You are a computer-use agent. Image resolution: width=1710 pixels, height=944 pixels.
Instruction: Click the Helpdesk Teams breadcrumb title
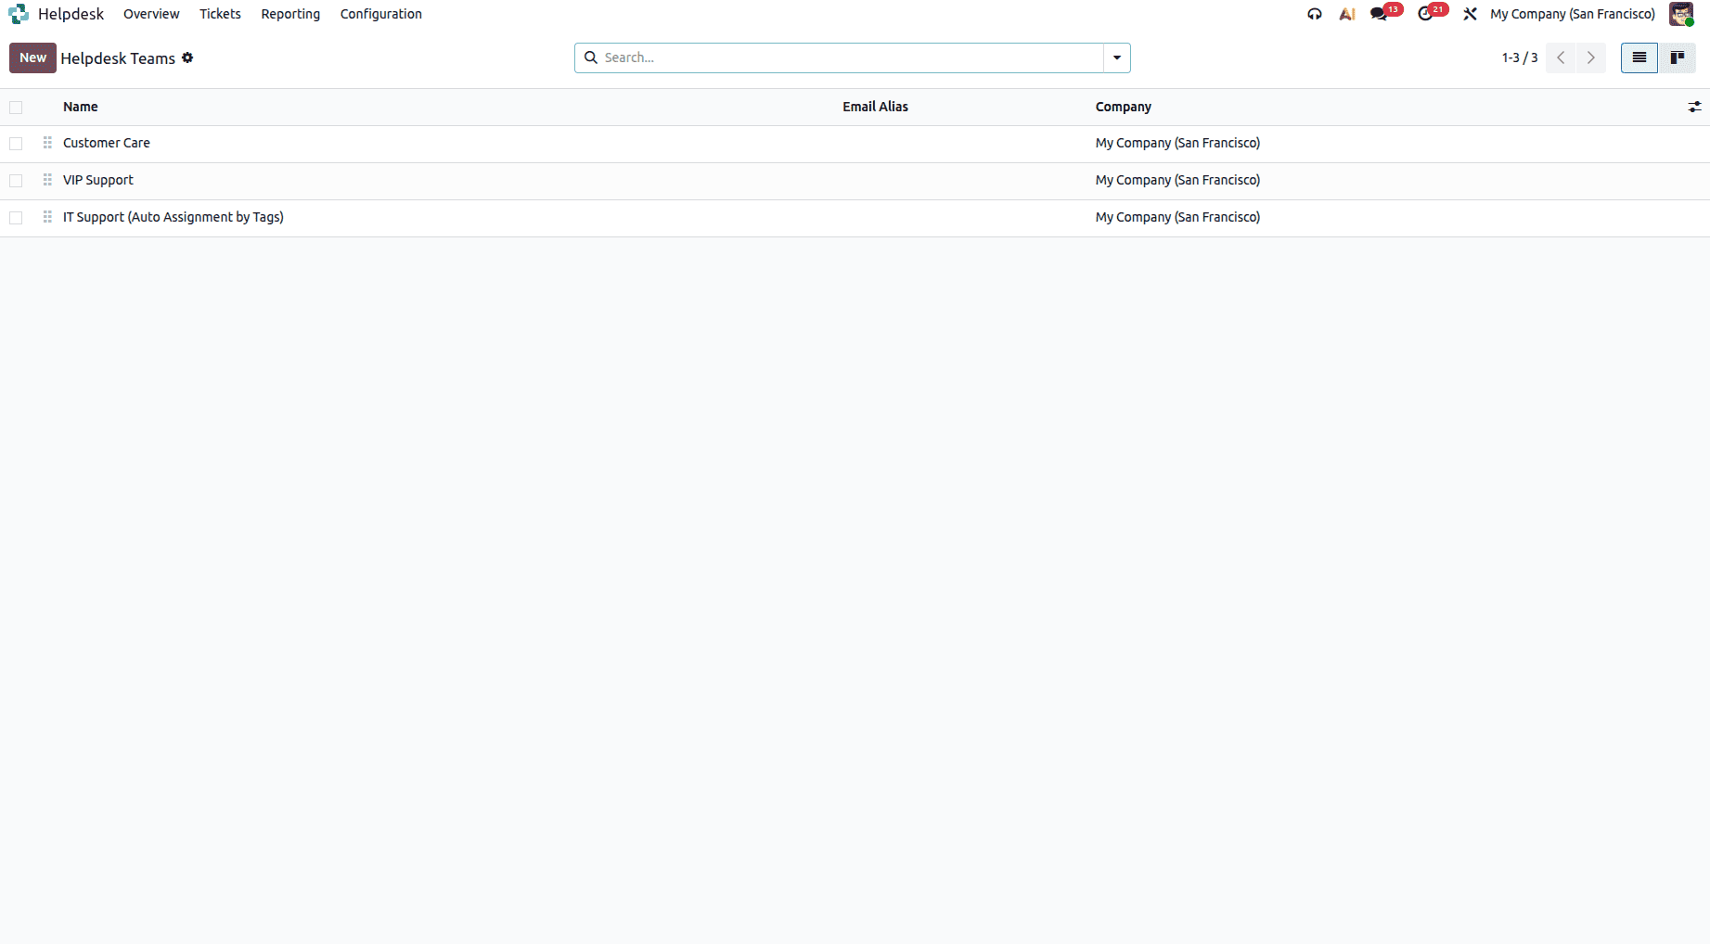[118, 58]
